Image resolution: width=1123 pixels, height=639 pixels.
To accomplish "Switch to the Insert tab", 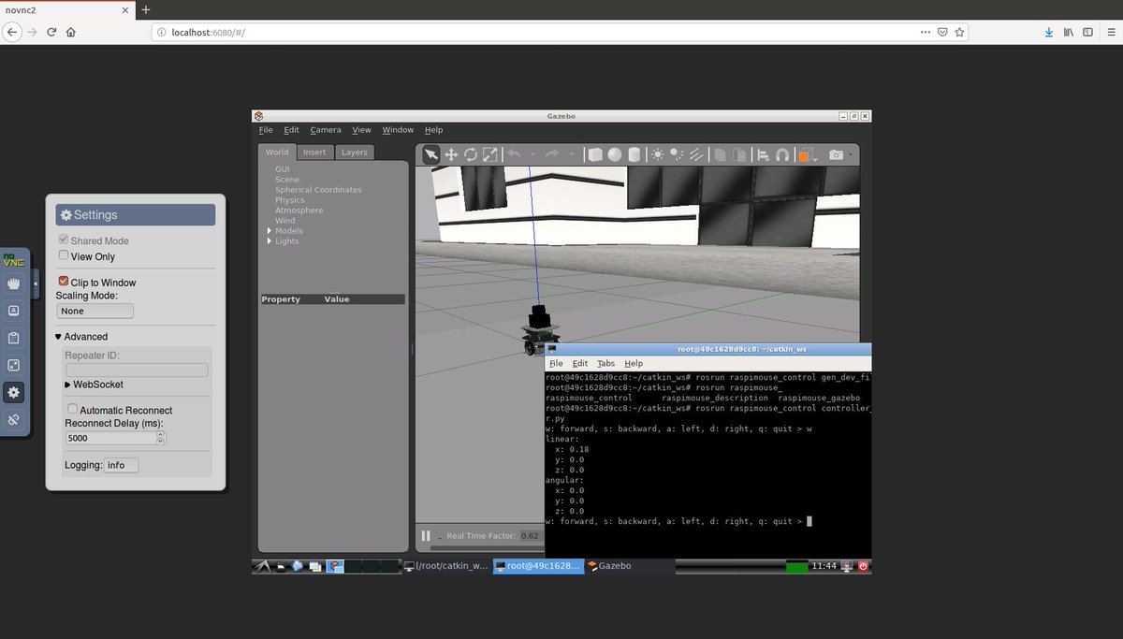I will coord(314,152).
